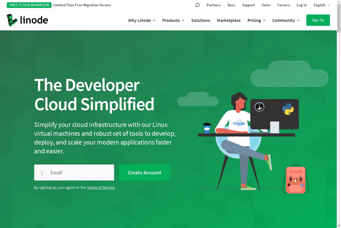Click the Log In link
This screenshot has height=228, width=341.
(302, 5)
